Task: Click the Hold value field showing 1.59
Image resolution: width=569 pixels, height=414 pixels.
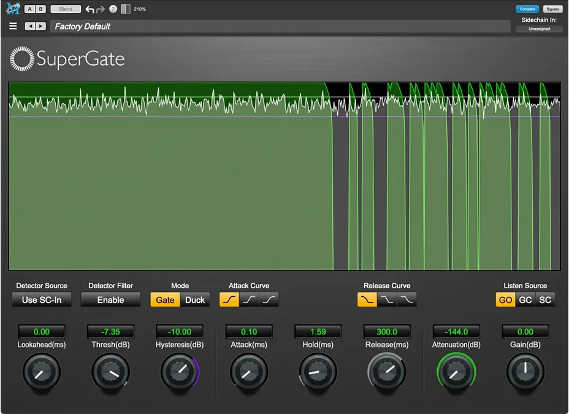Action: coord(318,332)
